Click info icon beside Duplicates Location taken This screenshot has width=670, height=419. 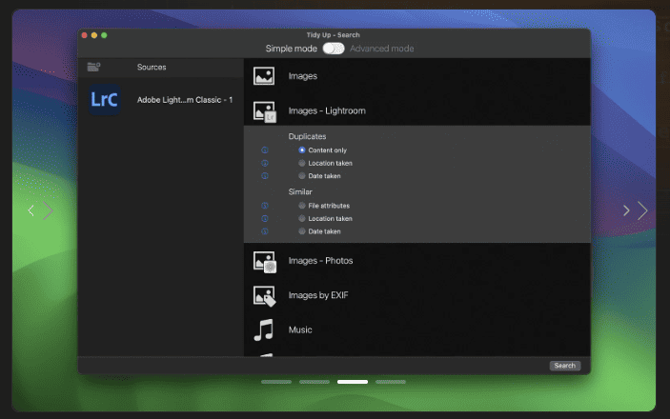coord(265,163)
